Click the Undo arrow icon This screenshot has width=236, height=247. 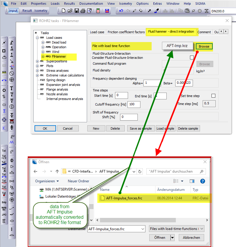point(121,11)
